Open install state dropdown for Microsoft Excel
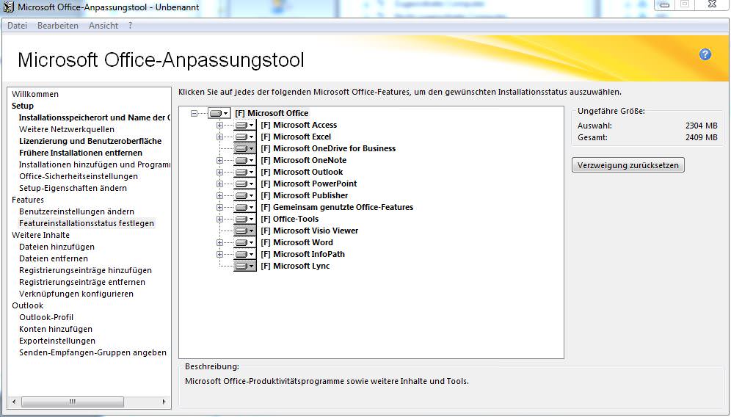Screen dimensions: 731x417 click(x=244, y=137)
